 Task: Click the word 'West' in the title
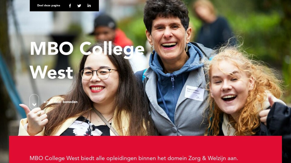[52, 72]
